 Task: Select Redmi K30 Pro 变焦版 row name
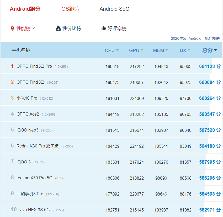pos(38,146)
